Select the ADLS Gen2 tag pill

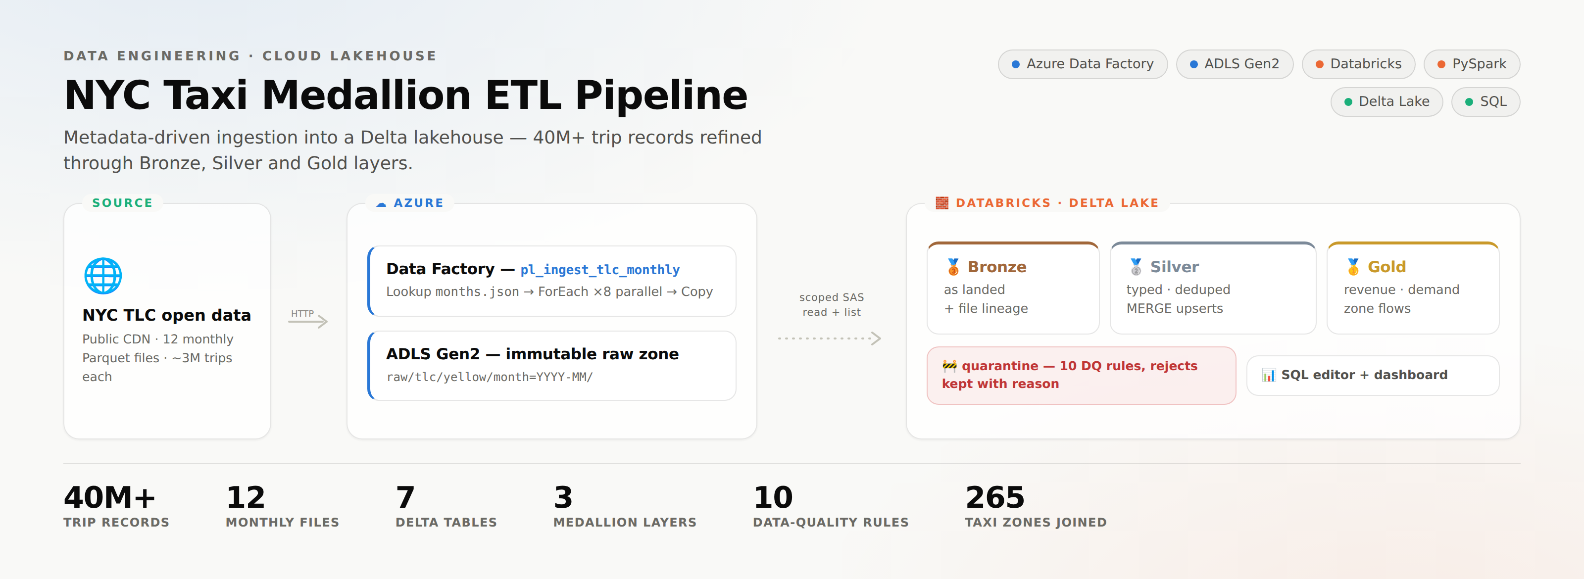[x=1234, y=64]
